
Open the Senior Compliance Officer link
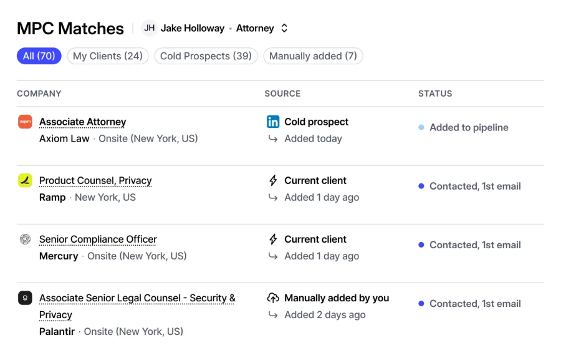(98, 239)
